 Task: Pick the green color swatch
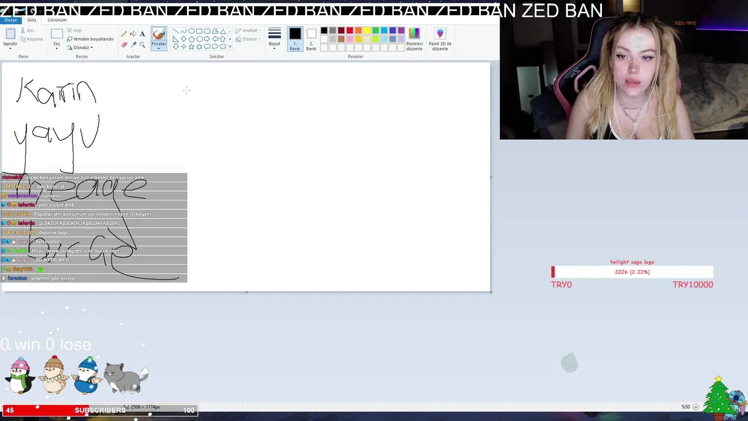(375, 30)
